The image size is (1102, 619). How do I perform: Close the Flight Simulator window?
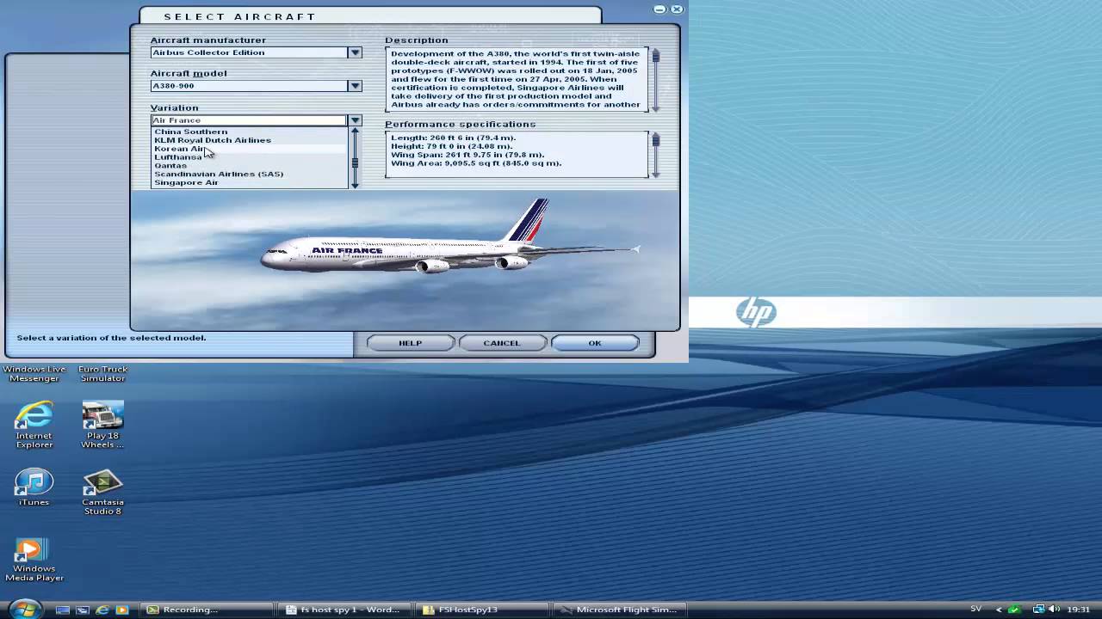(677, 9)
